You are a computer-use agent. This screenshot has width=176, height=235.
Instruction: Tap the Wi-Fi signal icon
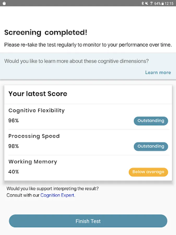pyautogui.click(x=151, y=3)
